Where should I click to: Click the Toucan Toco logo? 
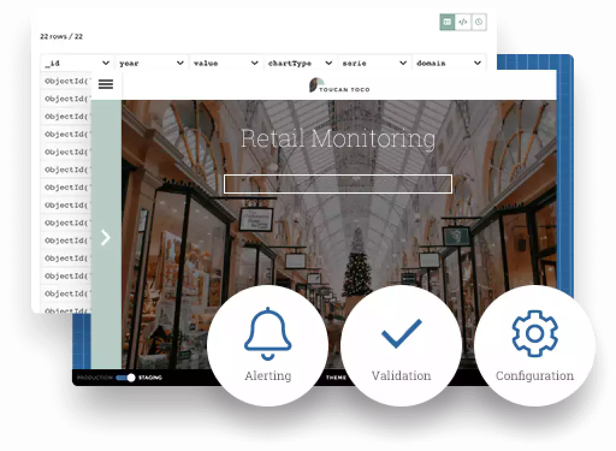pos(339,85)
